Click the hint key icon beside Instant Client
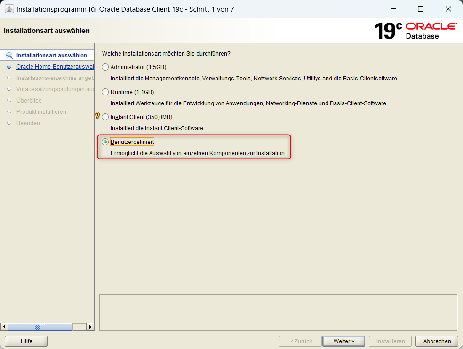463x349 pixels. pos(98,115)
